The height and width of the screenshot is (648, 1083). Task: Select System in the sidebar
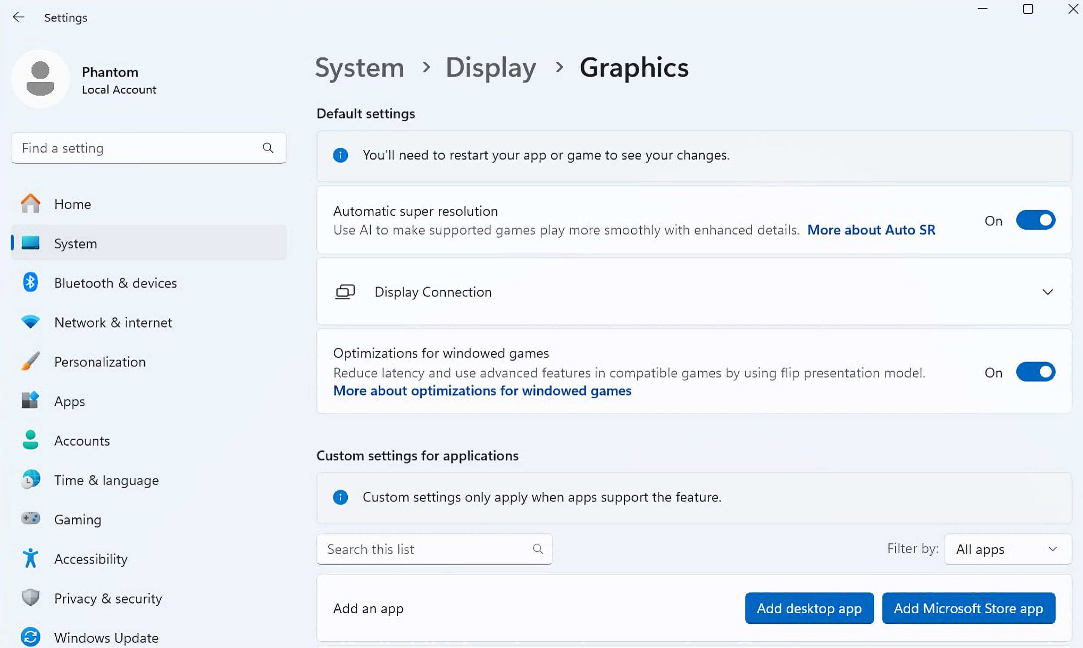(x=149, y=243)
